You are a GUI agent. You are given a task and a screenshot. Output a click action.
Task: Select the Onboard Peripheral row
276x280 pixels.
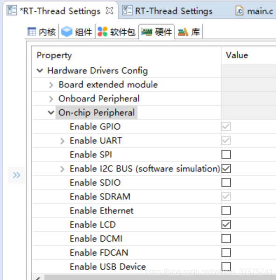[x=99, y=98]
